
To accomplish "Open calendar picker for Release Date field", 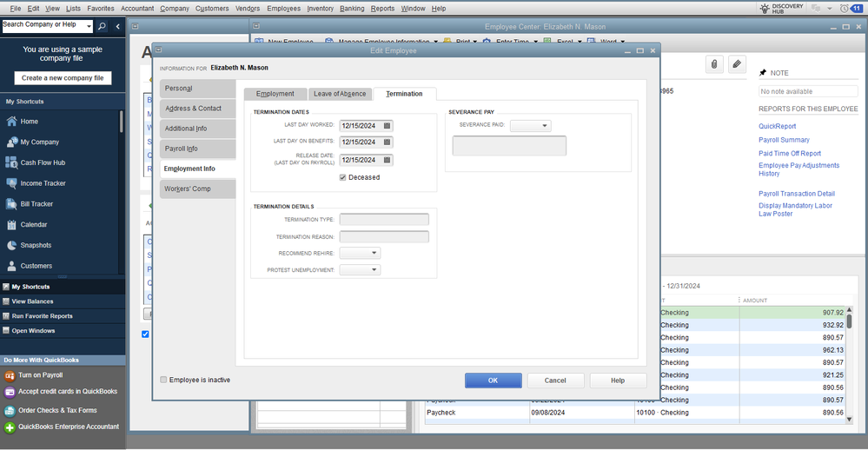I will tap(387, 160).
